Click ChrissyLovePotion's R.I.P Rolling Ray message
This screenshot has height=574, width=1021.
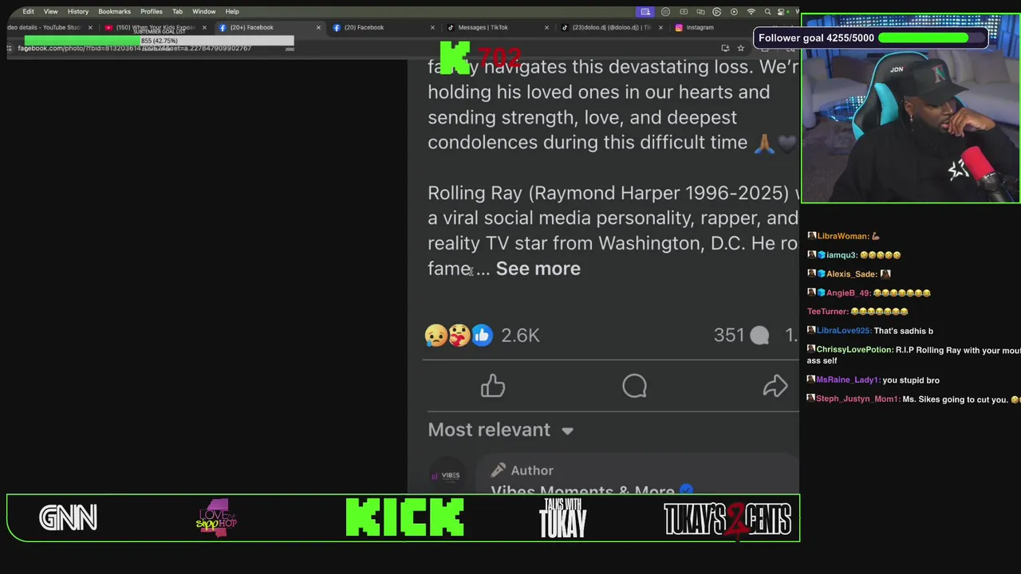[913, 355]
